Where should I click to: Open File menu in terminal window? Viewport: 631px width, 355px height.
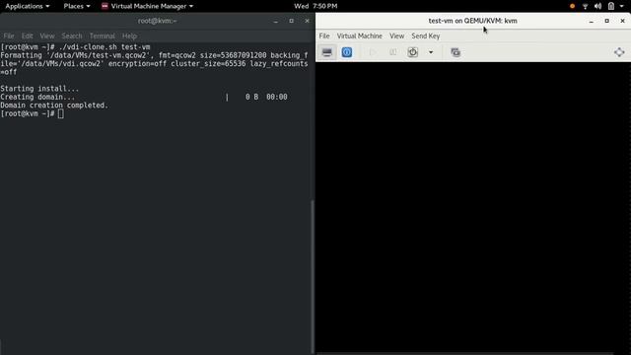tap(9, 35)
